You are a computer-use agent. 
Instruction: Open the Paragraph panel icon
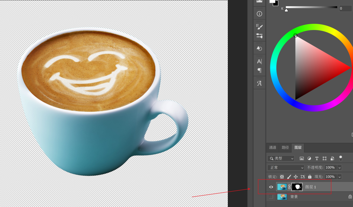[x=260, y=70]
